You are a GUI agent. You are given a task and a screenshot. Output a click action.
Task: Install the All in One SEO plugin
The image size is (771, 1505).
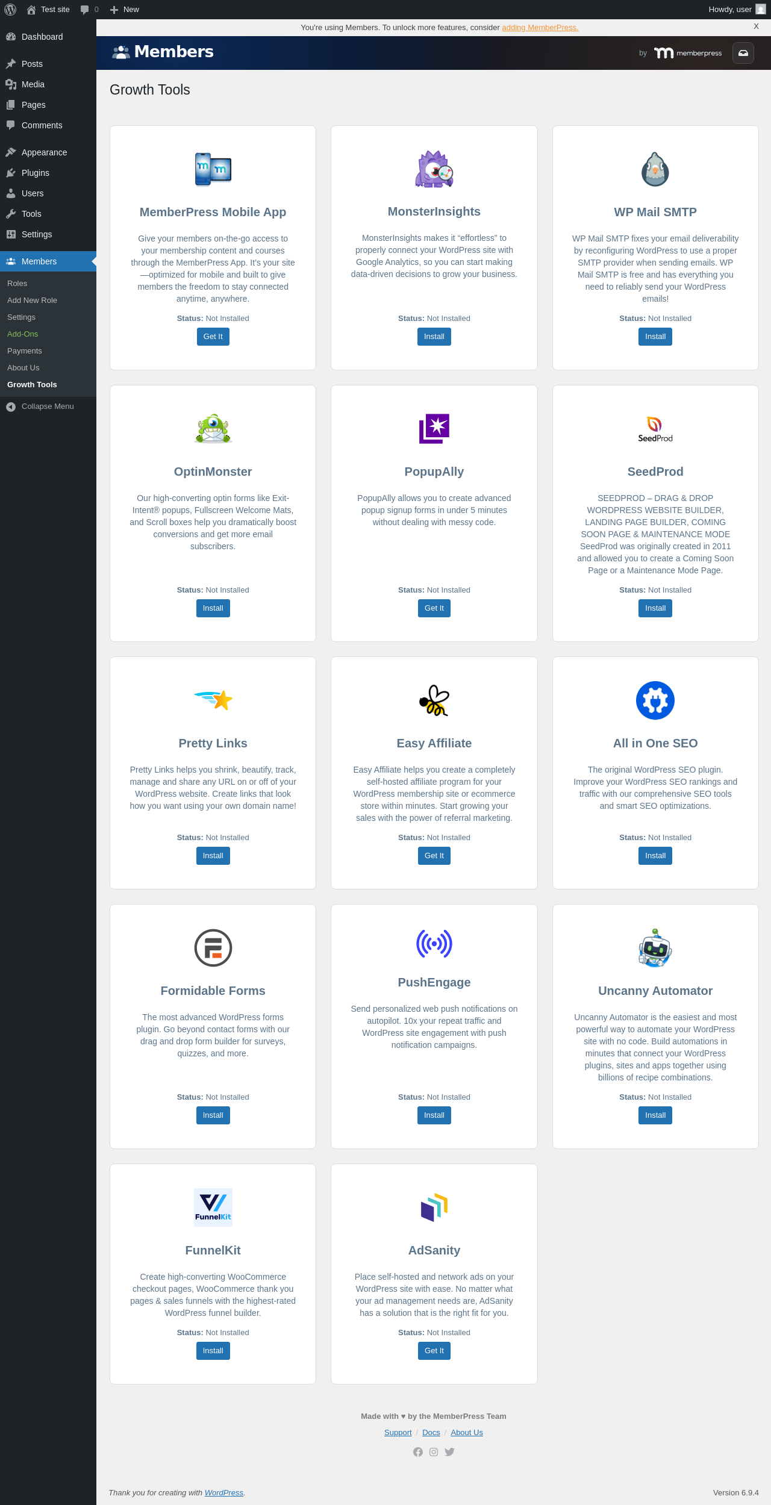click(x=655, y=856)
